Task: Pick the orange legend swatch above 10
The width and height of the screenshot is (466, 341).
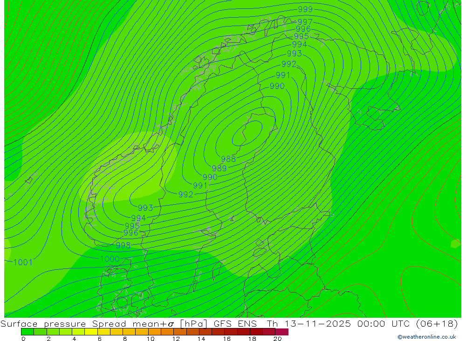Action: click(155, 332)
